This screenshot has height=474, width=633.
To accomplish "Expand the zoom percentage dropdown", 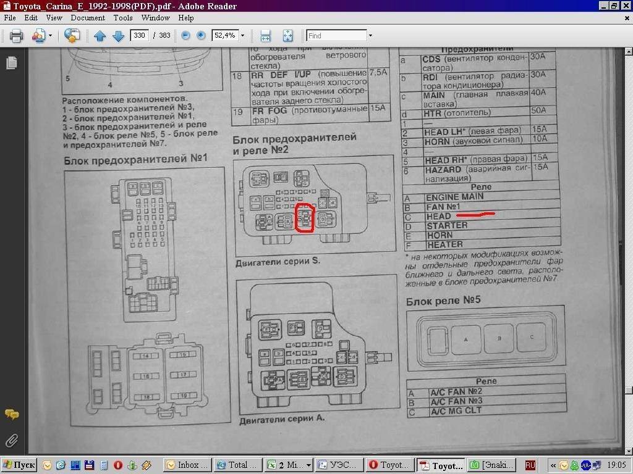I will [x=242, y=36].
